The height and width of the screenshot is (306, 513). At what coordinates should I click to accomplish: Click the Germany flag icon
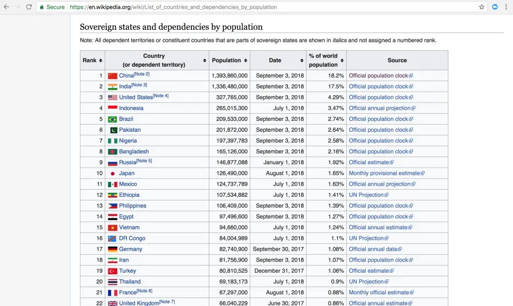112,250
